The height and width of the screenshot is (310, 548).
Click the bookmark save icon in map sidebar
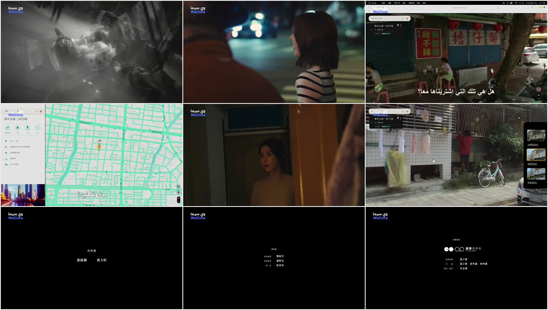18,128
